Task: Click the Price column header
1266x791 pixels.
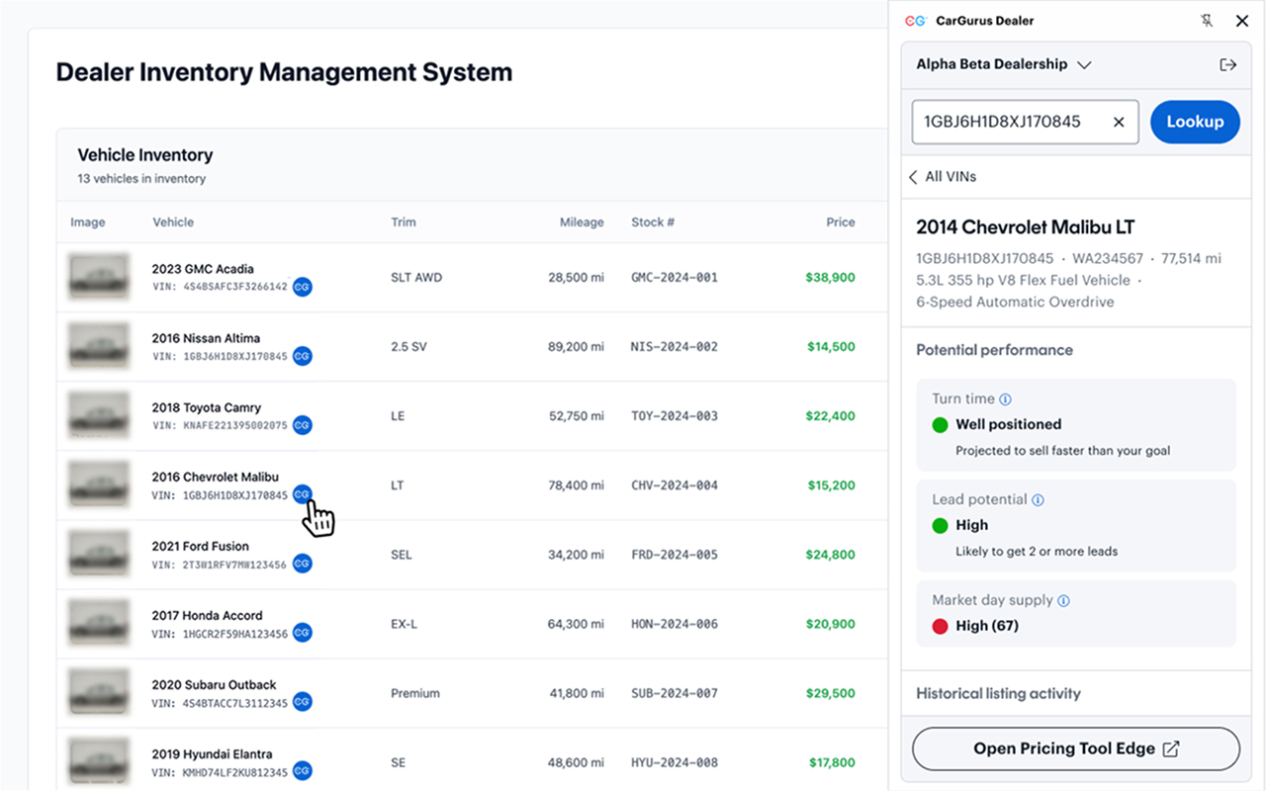Action: (840, 222)
